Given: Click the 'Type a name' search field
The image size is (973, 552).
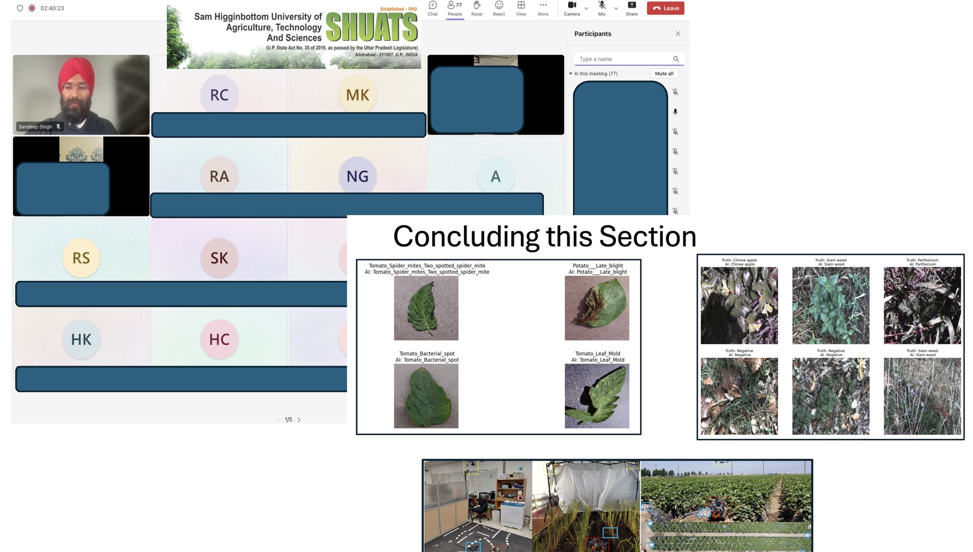Looking at the screenshot, I should [623, 59].
